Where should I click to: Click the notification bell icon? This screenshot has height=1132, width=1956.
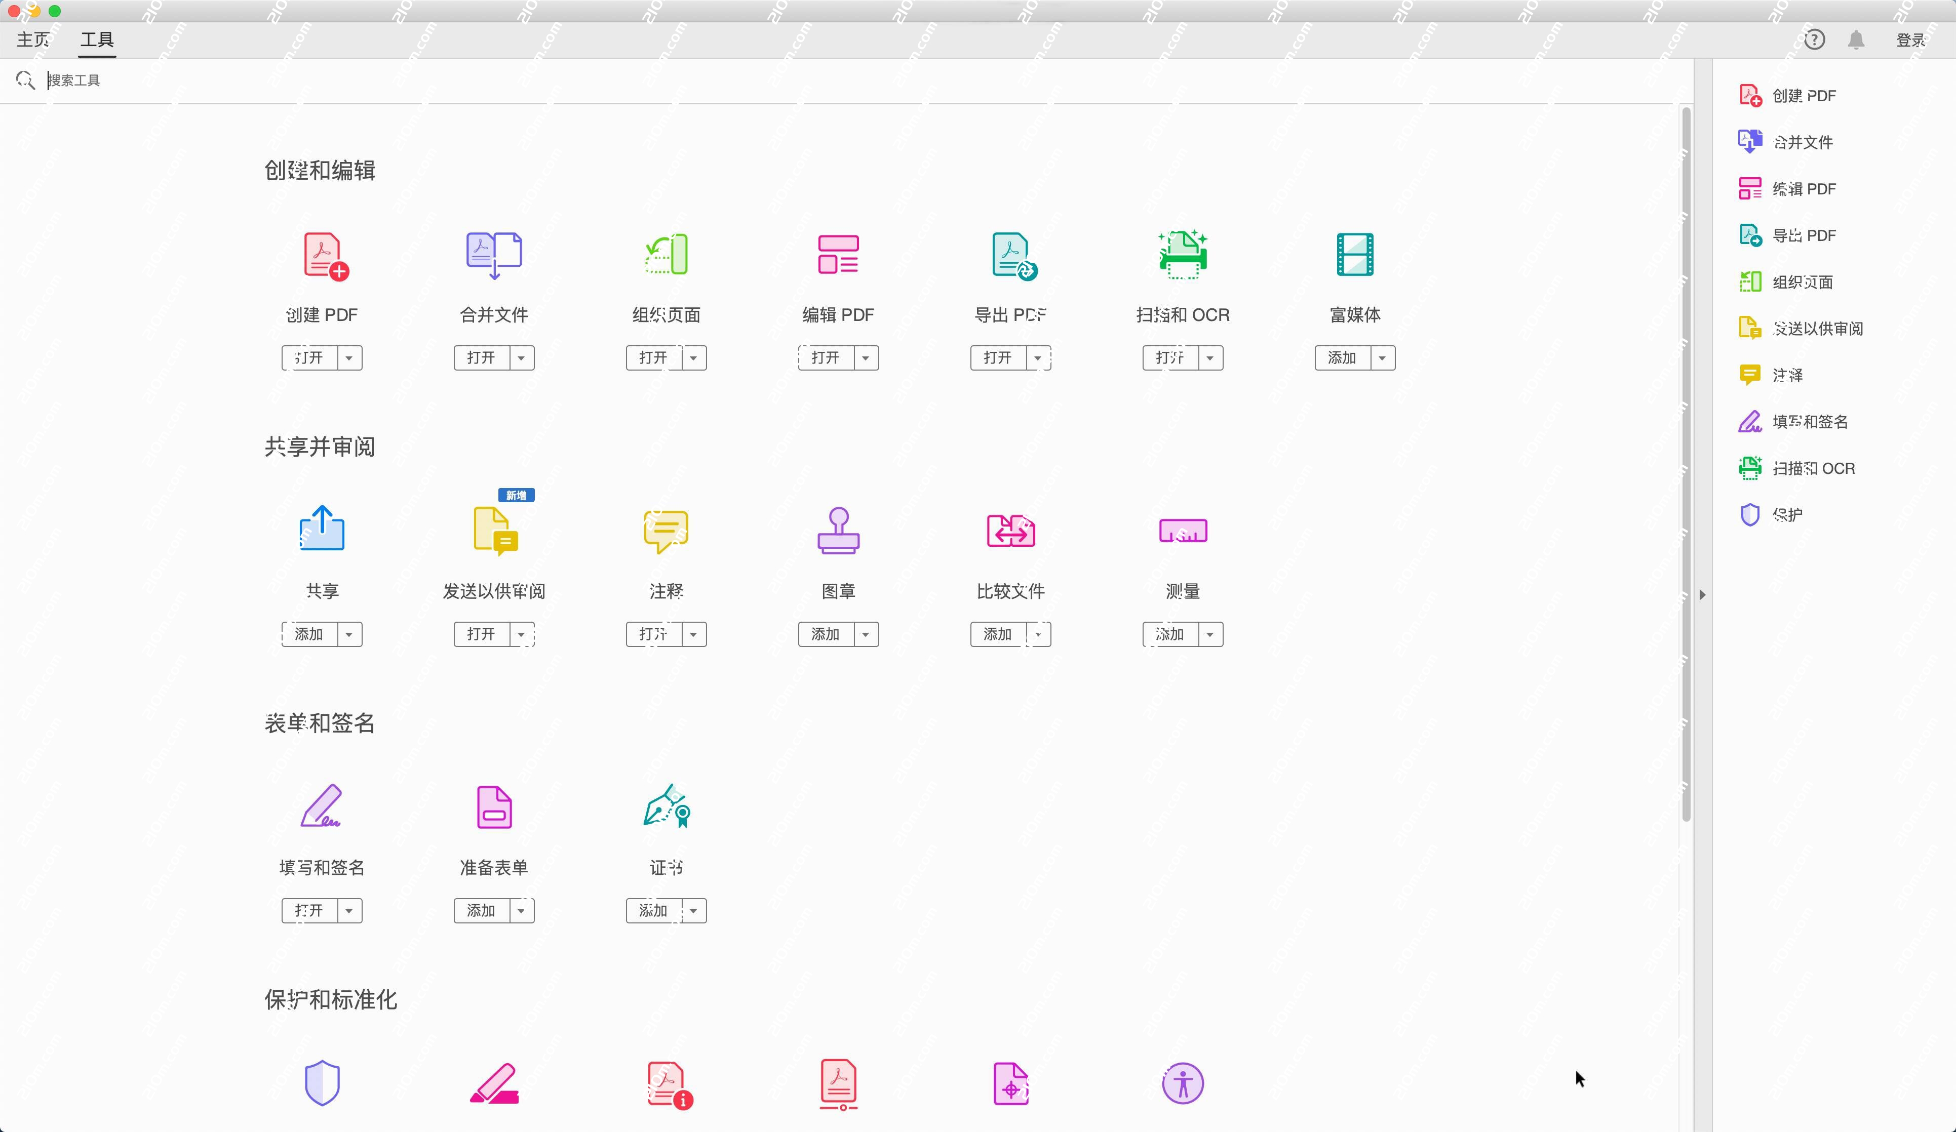(1856, 39)
